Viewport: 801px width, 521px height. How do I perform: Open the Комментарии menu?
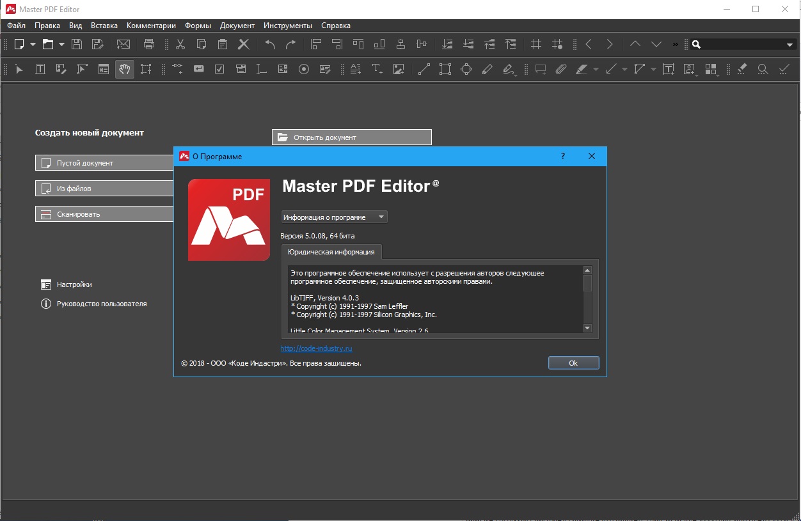[x=151, y=26]
